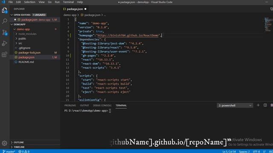The height and width of the screenshot is (153, 273).
Task: Switch to the Problems panel tab
Action: coord(70,105)
